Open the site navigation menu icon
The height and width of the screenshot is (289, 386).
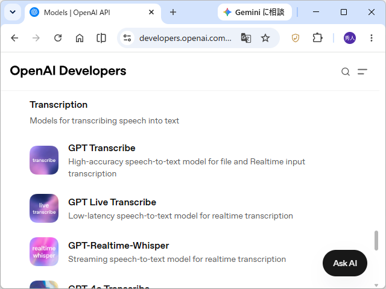tap(362, 72)
